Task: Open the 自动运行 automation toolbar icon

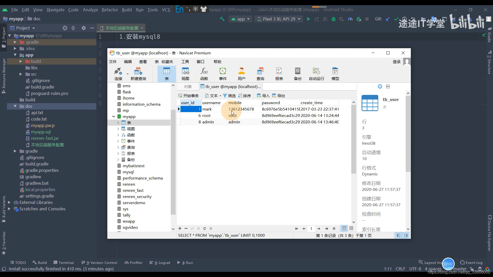Action: (317, 74)
